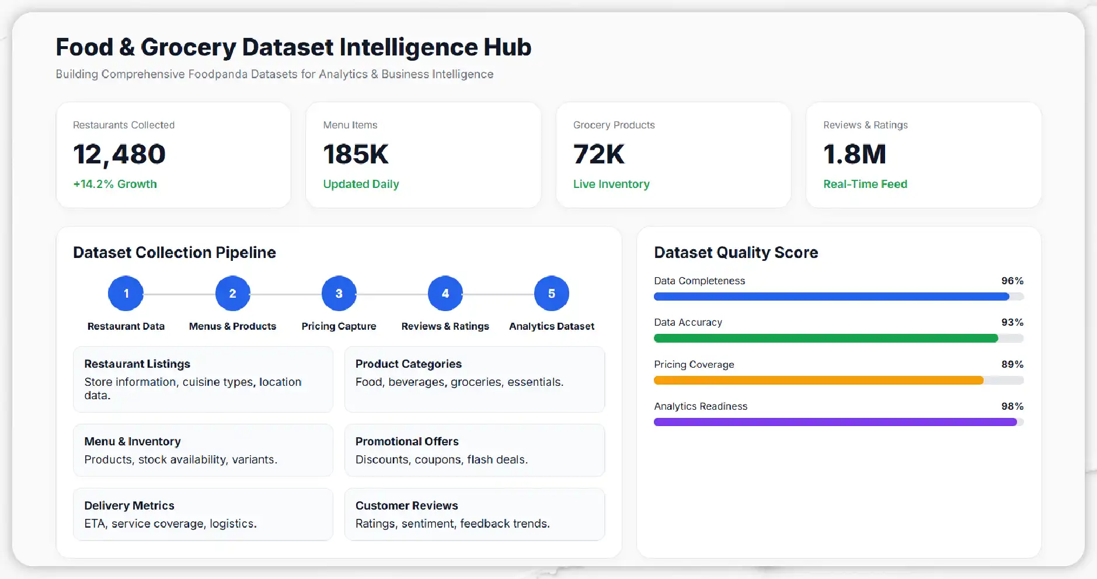Click the Food & Grocery Dataset Intelligence Hub title
The image size is (1097, 579).
tap(294, 47)
